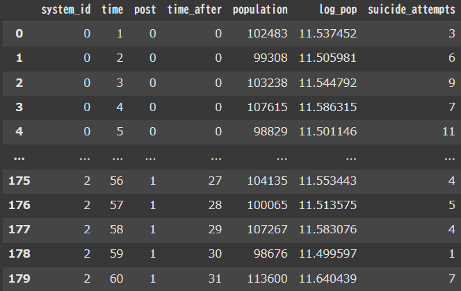The image size is (461, 291).
Task: Select the time column header
Action: [x=112, y=10]
